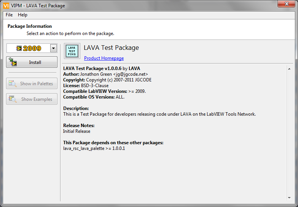The height and width of the screenshot is (207, 298).
Task: Click the author email jg@jgcode.net text
Action: tap(131, 74)
